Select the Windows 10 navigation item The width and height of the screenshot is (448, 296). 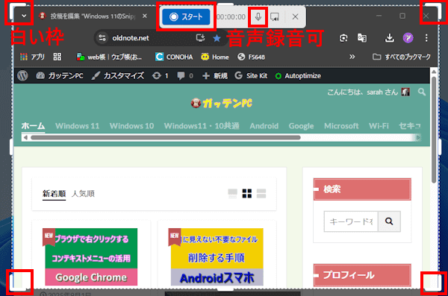tap(131, 126)
